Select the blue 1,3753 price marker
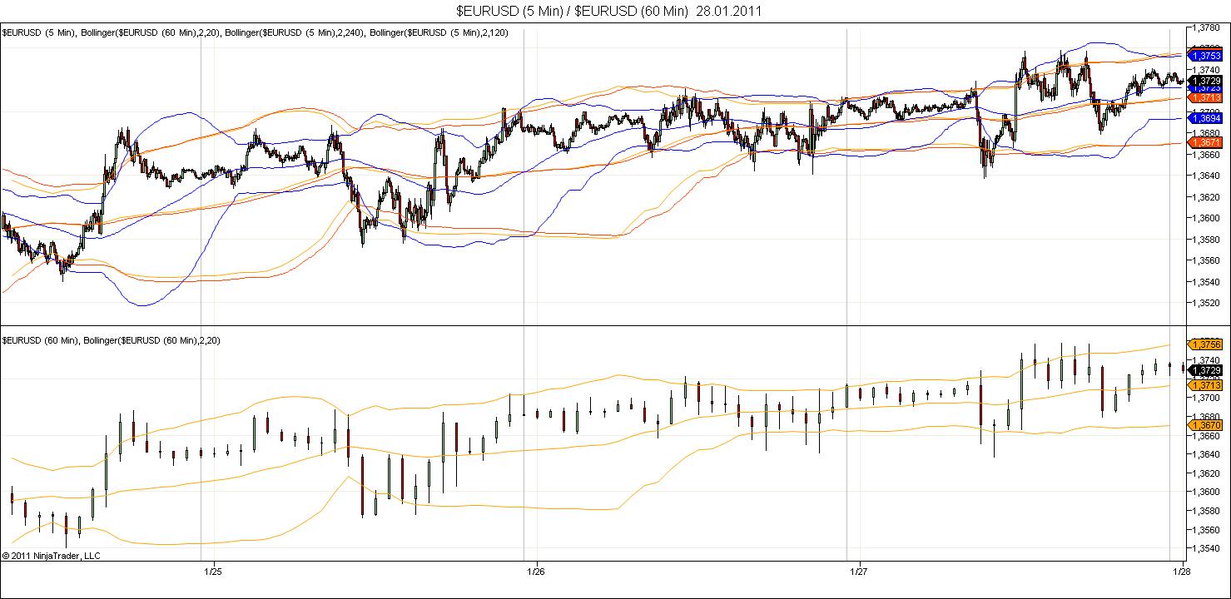 coord(1206,56)
